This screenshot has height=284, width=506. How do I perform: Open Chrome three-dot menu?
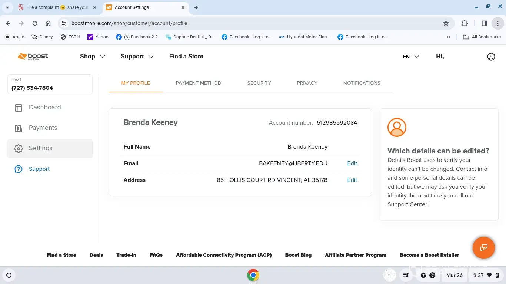(497, 23)
